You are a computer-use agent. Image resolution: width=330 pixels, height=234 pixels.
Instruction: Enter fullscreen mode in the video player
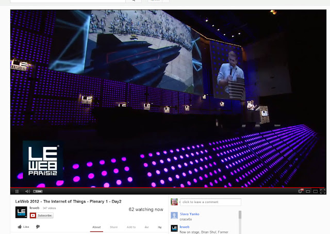[323, 191]
